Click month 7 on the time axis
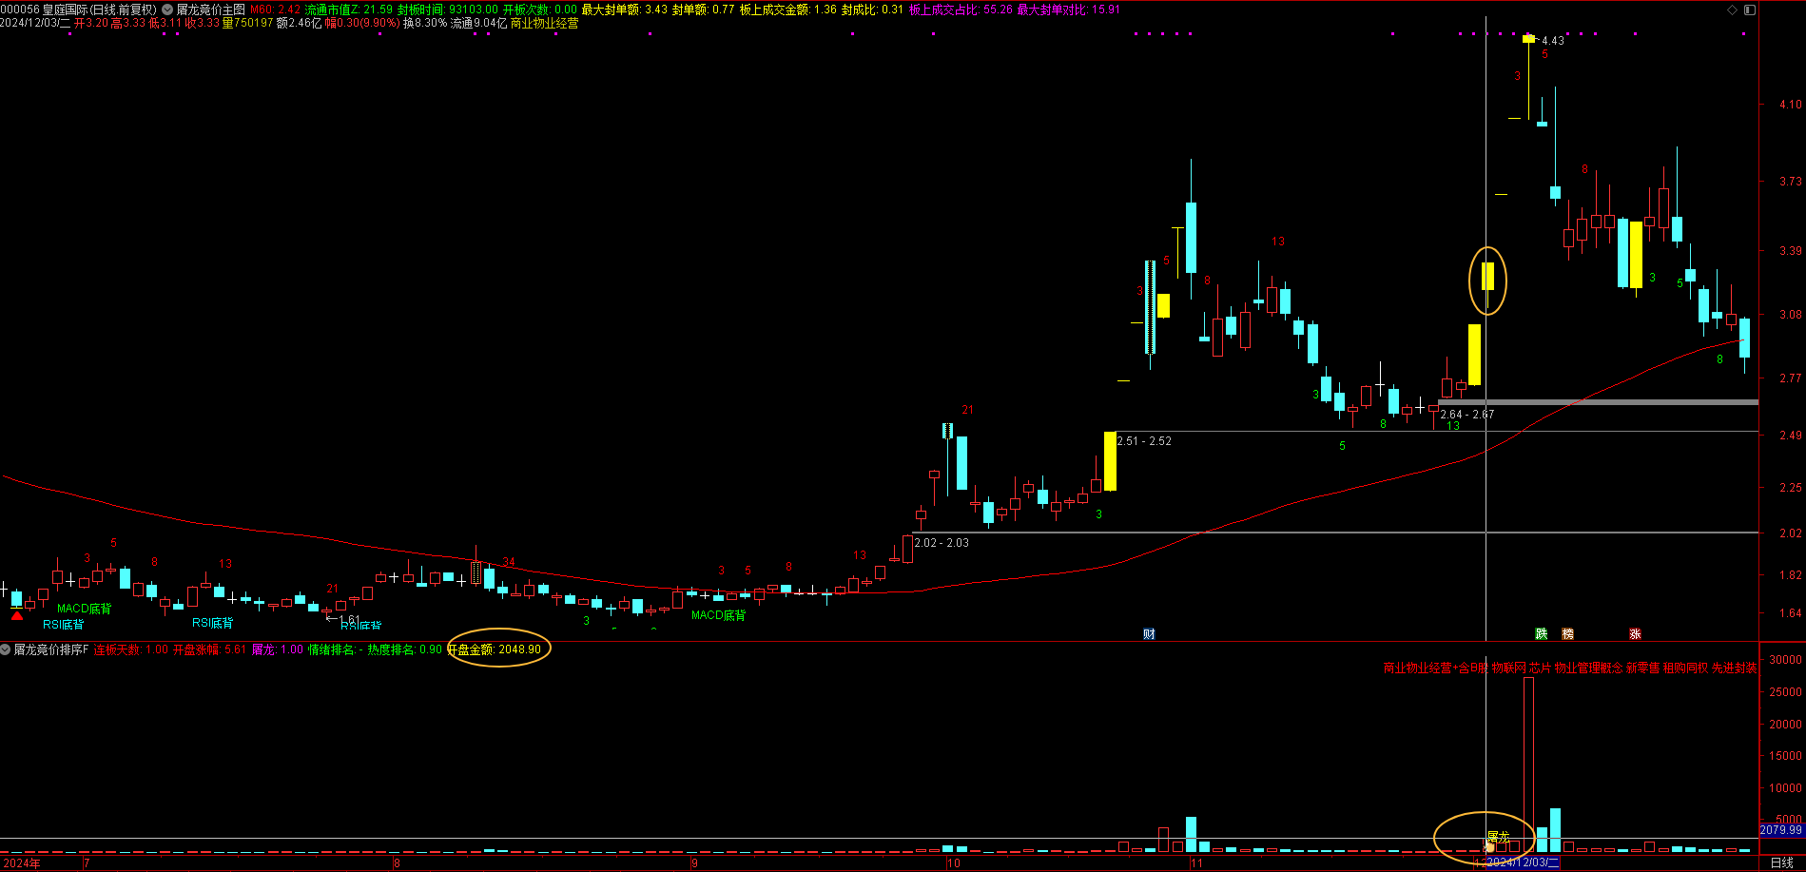 87,863
